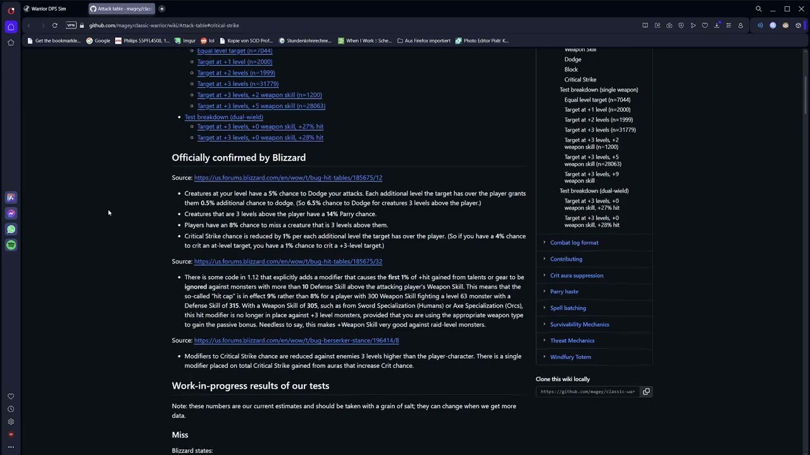810x455 pixels.
Task: Open the blue sound waves extension icon
Action: coord(760,25)
